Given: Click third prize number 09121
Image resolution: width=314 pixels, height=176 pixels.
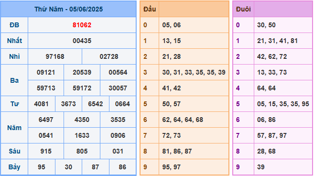Looking at the screenshot, I should [x=46, y=72].
